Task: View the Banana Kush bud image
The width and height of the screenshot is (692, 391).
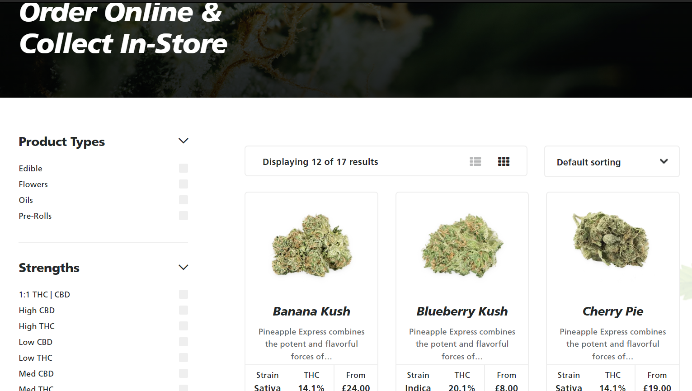Action: click(311, 245)
